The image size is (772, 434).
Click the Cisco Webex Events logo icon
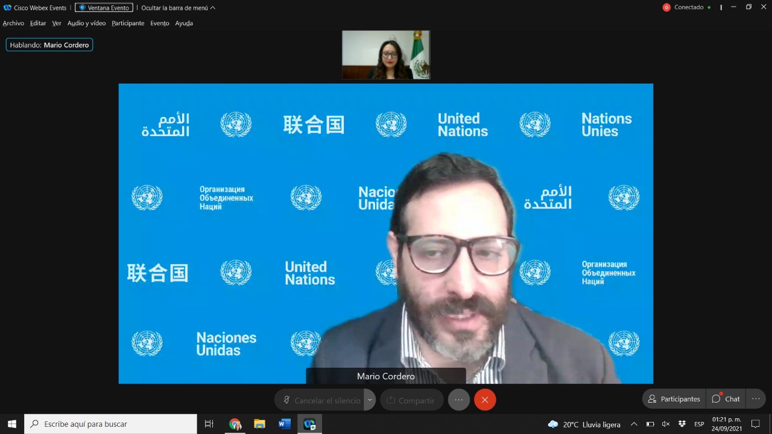coord(7,8)
